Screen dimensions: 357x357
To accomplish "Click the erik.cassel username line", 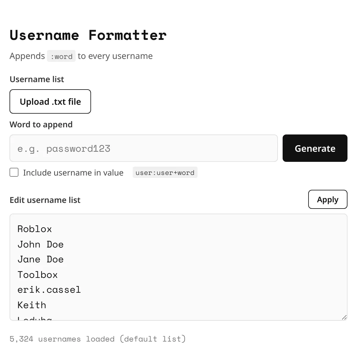I will click(49, 290).
